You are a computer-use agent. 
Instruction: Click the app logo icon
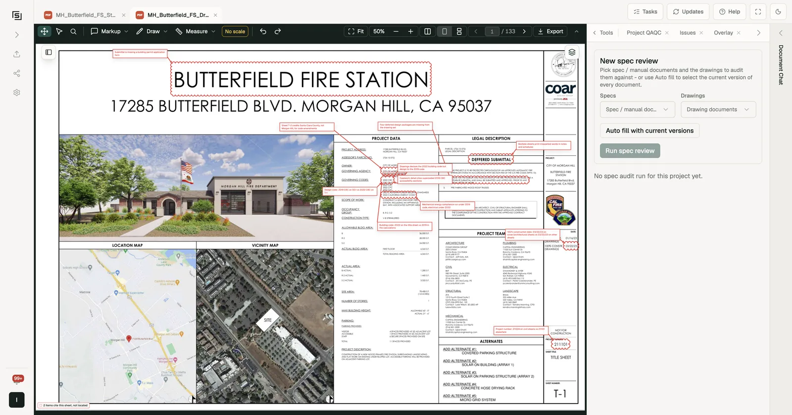point(17,15)
